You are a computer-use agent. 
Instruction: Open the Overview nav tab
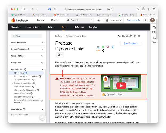point(16,27)
